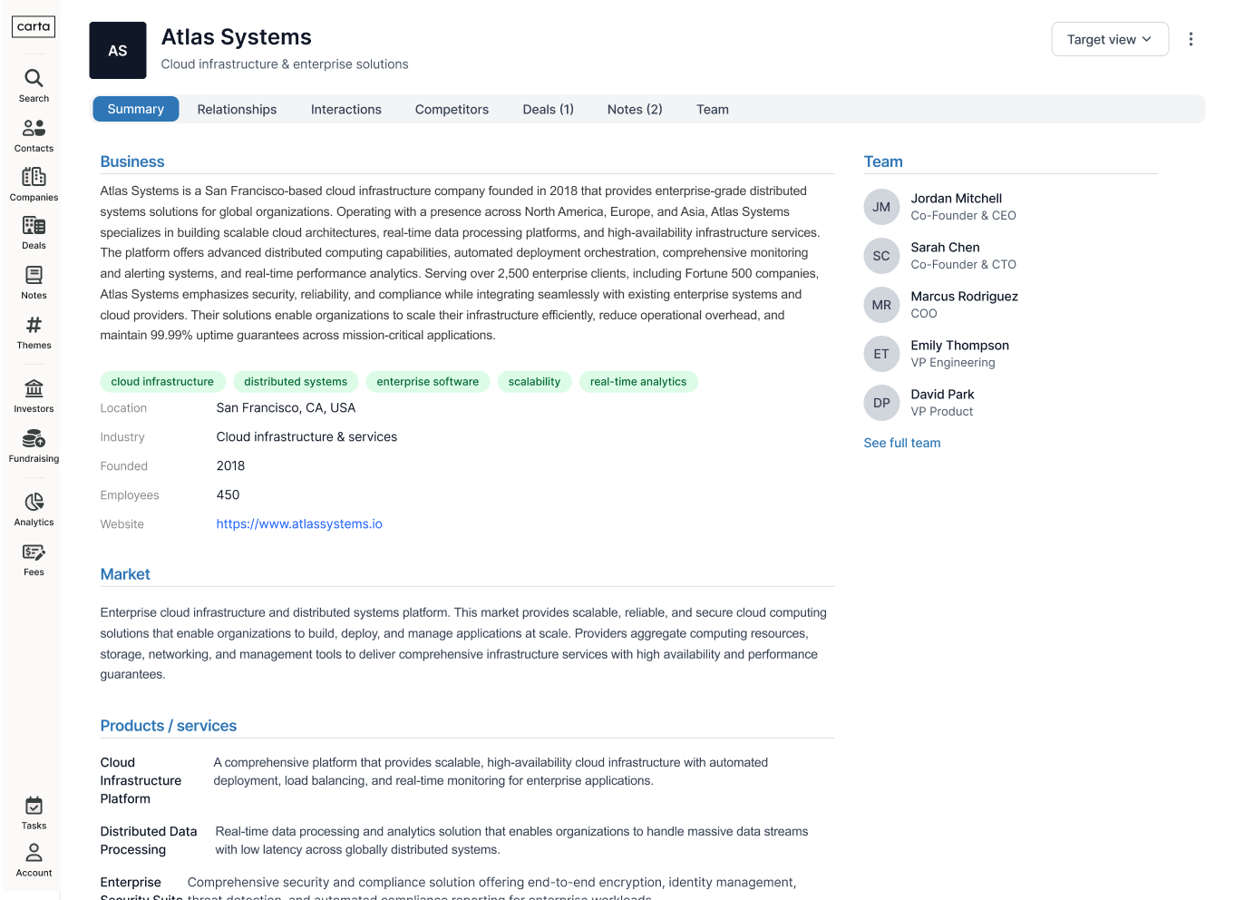
Task: Open Search in the sidebar
Action: click(33, 86)
